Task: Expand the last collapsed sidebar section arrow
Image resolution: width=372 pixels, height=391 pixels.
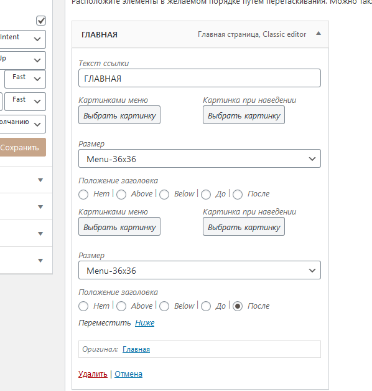Action: click(x=40, y=261)
